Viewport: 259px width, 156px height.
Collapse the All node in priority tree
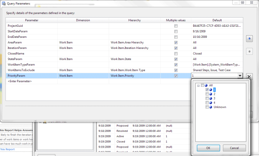tap(198, 86)
